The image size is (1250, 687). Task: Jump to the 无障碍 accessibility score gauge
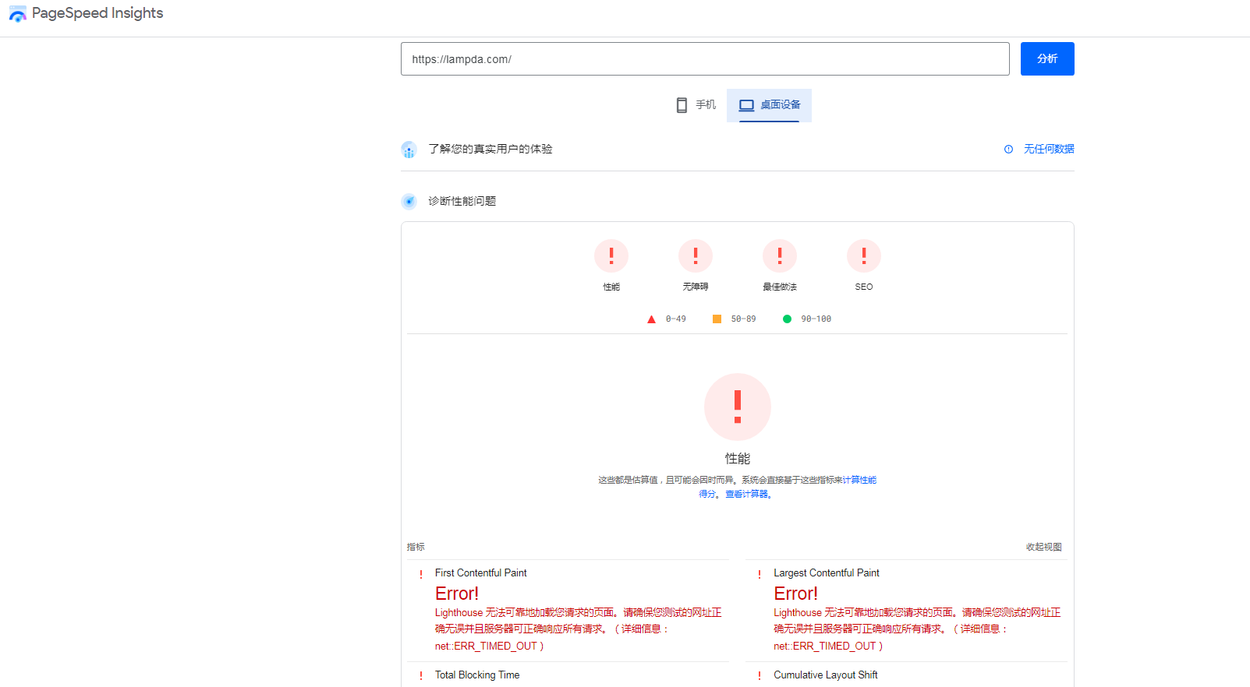pos(696,266)
